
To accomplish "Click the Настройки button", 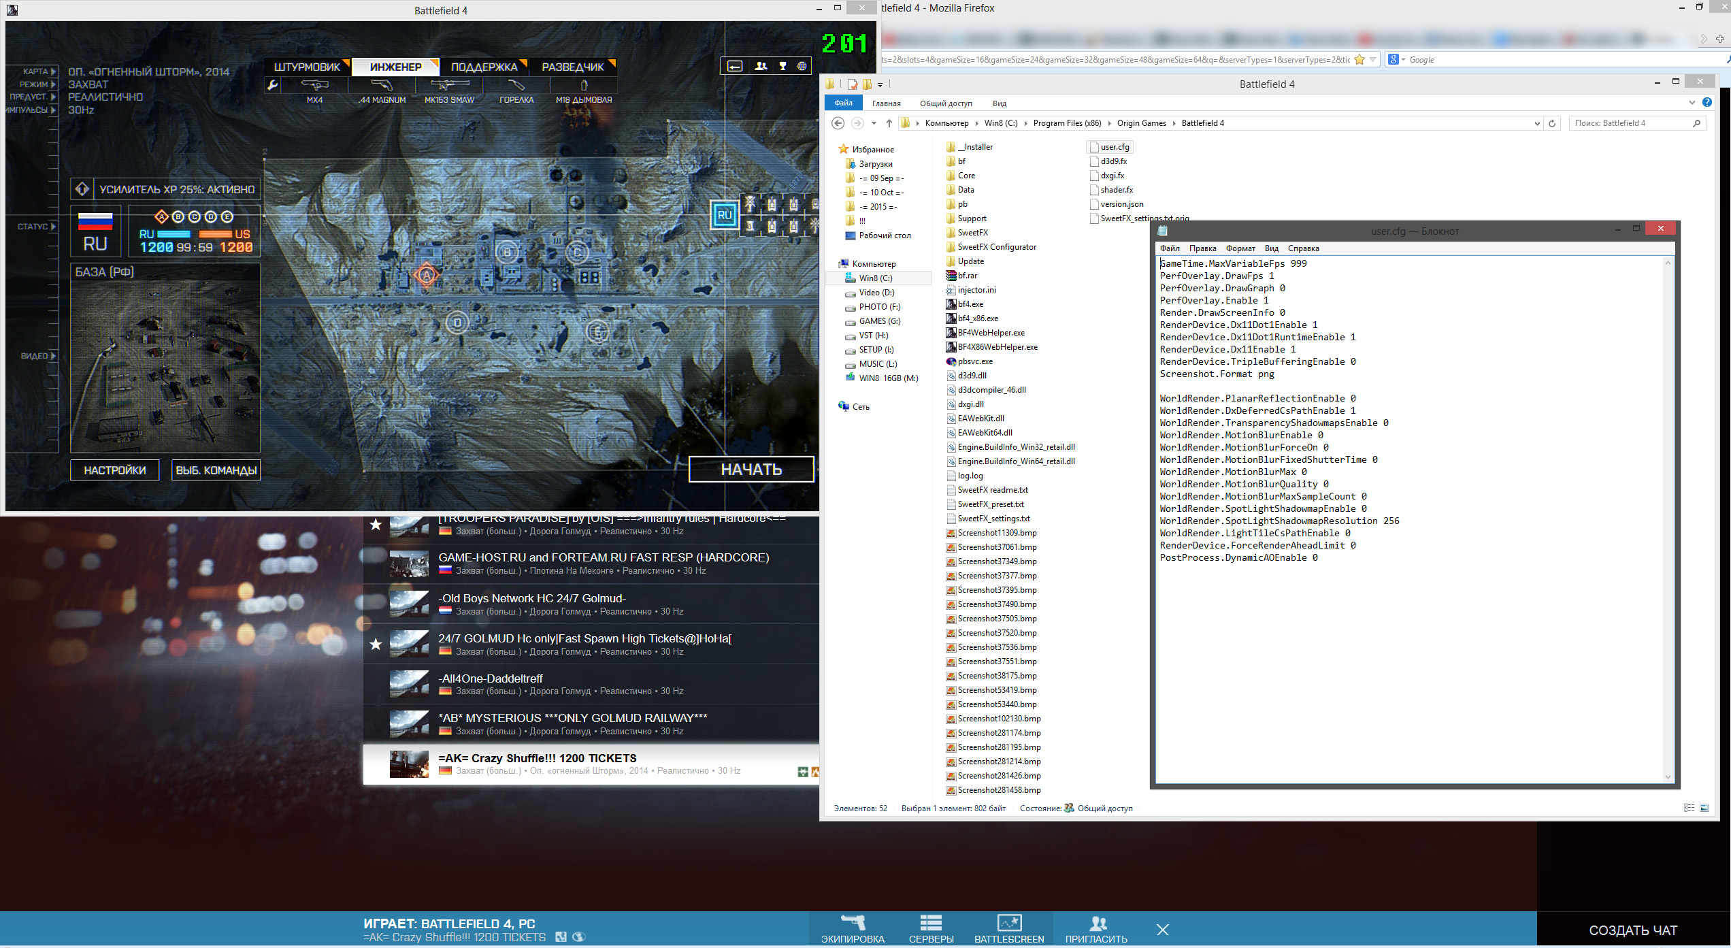I will point(114,470).
